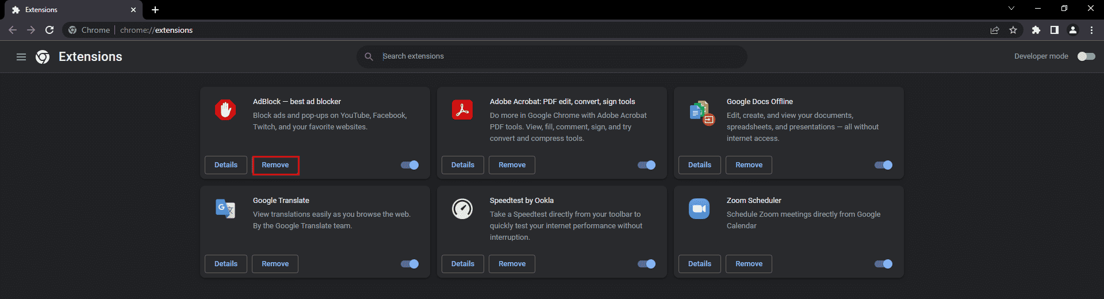
Task: Open Details for Google Translate
Action: (226, 264)
